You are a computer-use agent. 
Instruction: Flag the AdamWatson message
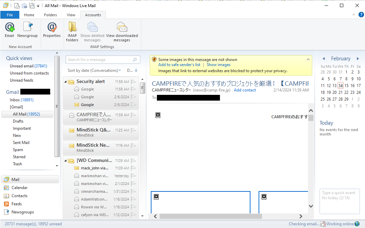coord(134,200)
